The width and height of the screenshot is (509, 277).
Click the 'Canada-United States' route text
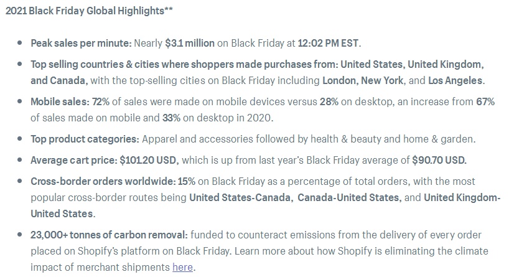point(348,197)
